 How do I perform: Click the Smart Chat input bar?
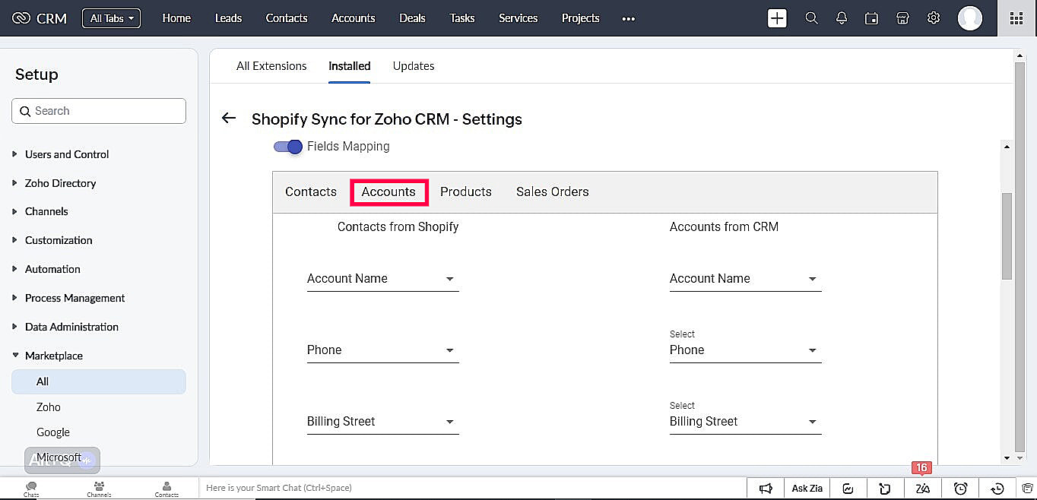(472, 488)
